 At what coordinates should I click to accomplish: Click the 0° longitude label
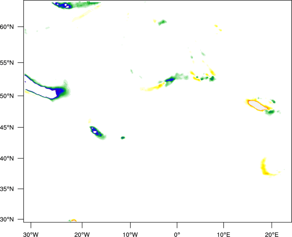tap(177, 234)
